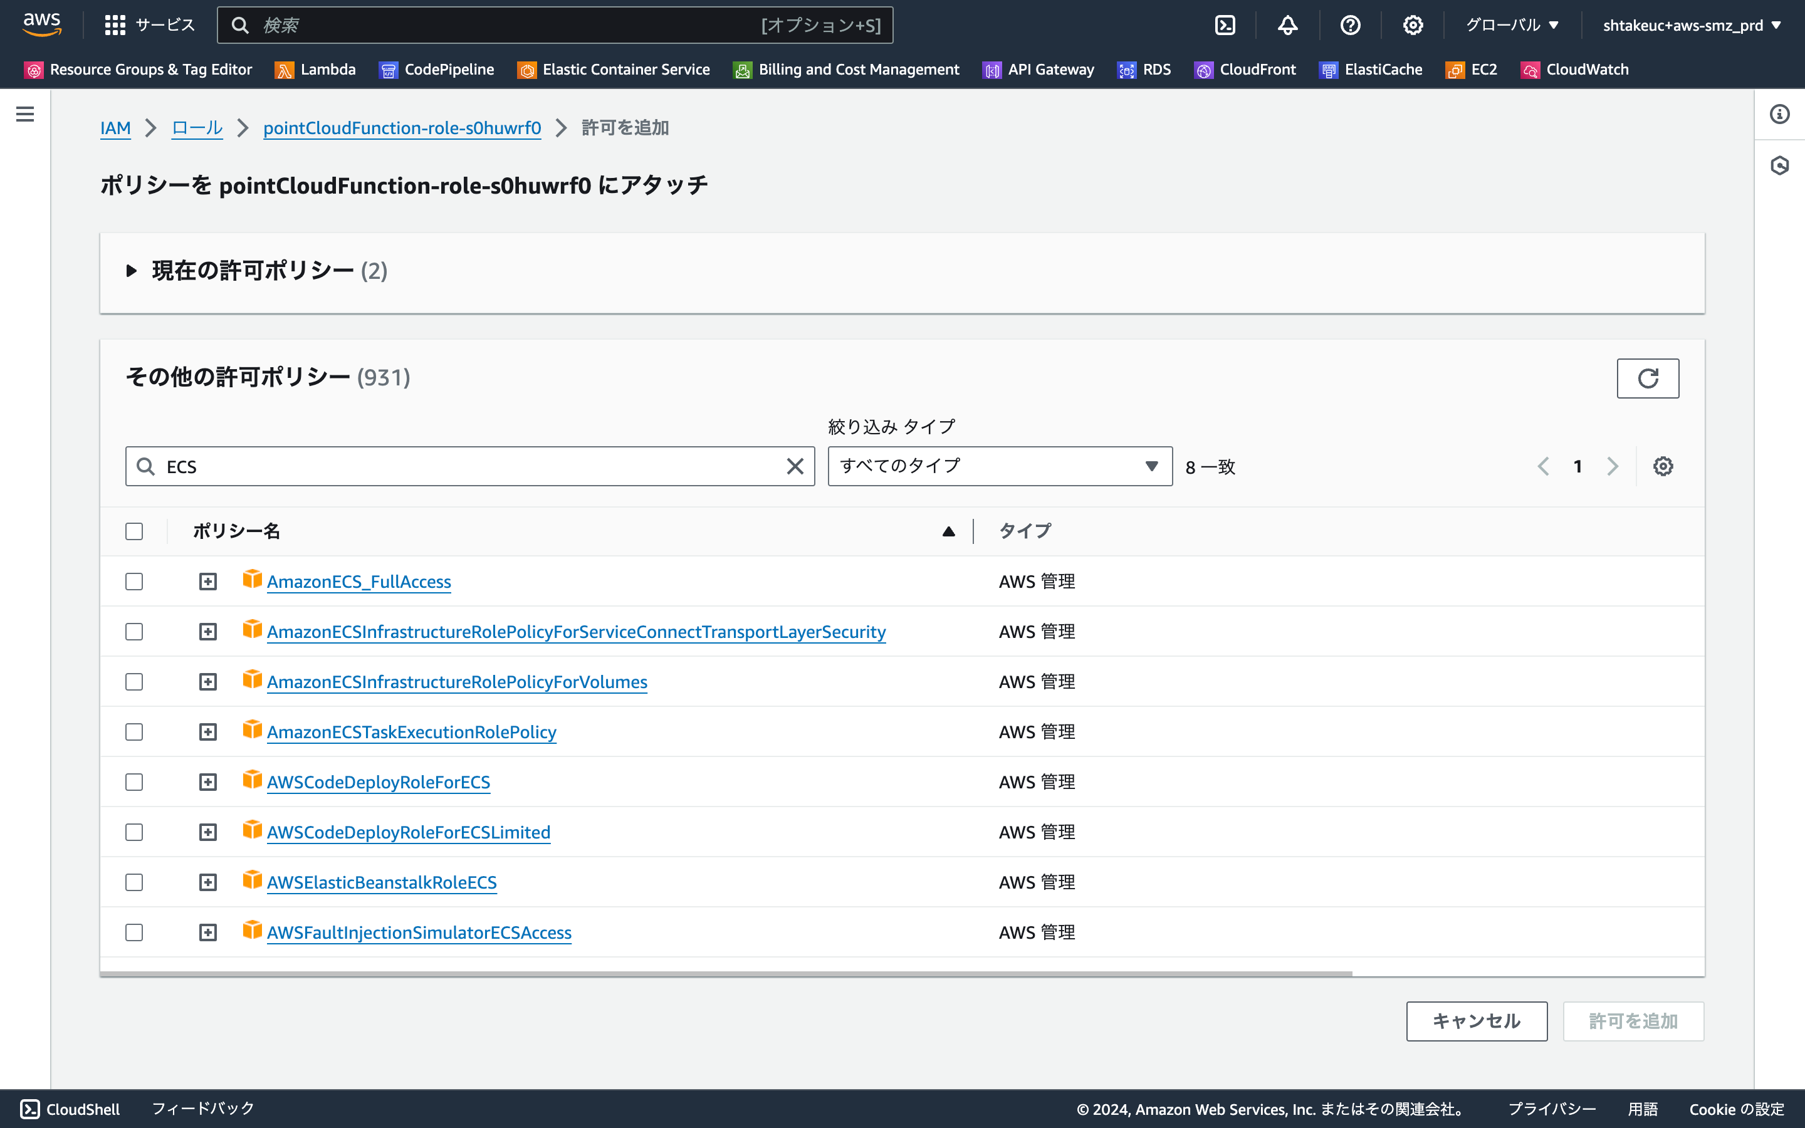
Task: Open AmazonECSInfrastructureRolePolicyForVolumes policy link
Action: click(x=458, y=682)
